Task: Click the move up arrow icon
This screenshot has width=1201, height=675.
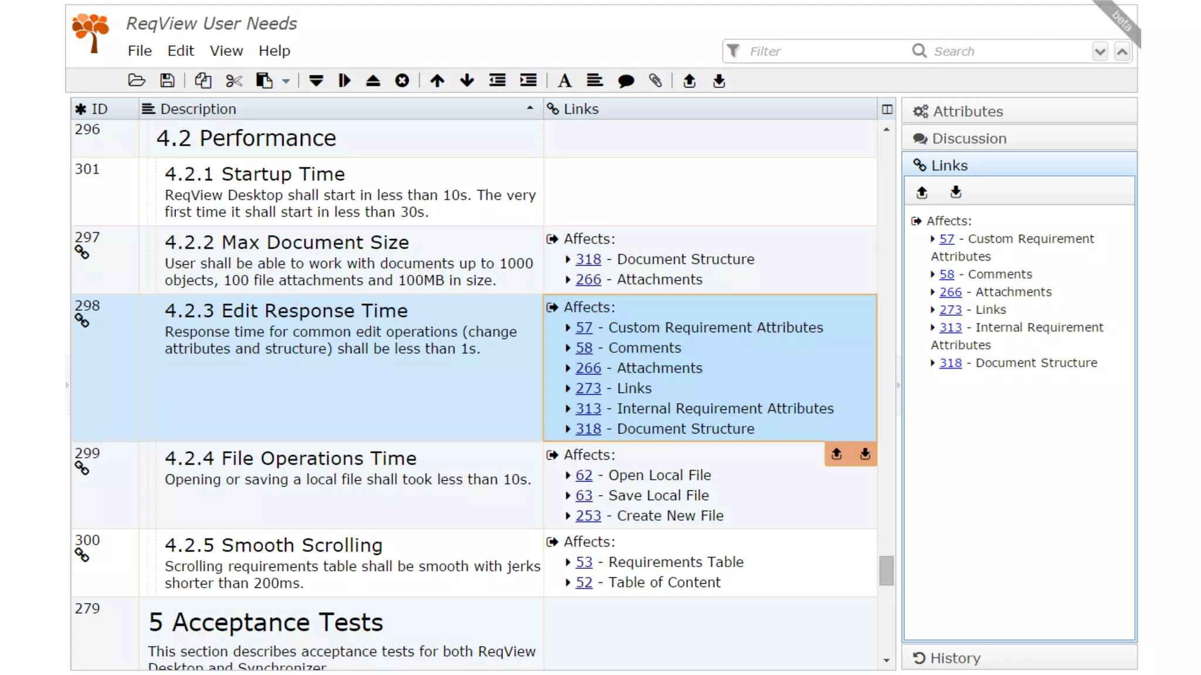Action: point(437,81)
